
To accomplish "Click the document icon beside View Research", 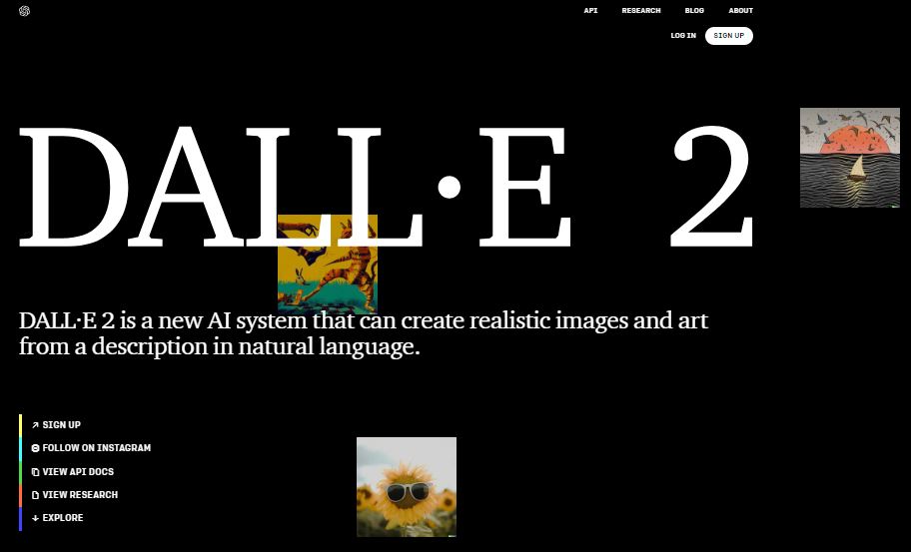I will pyautogui.click(x=35, y=495).
